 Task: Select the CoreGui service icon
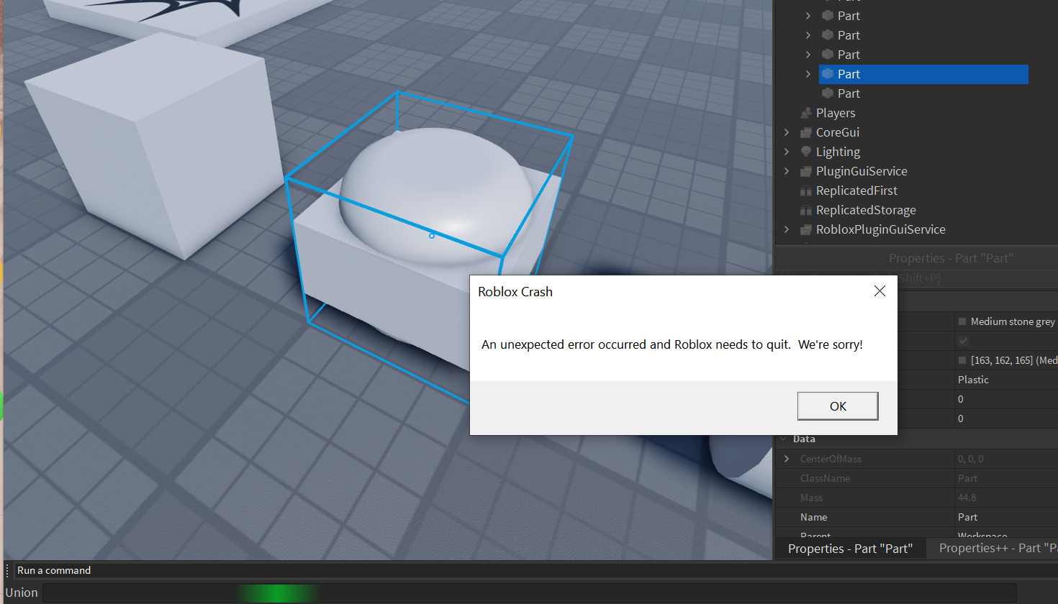tap(805, 132)
